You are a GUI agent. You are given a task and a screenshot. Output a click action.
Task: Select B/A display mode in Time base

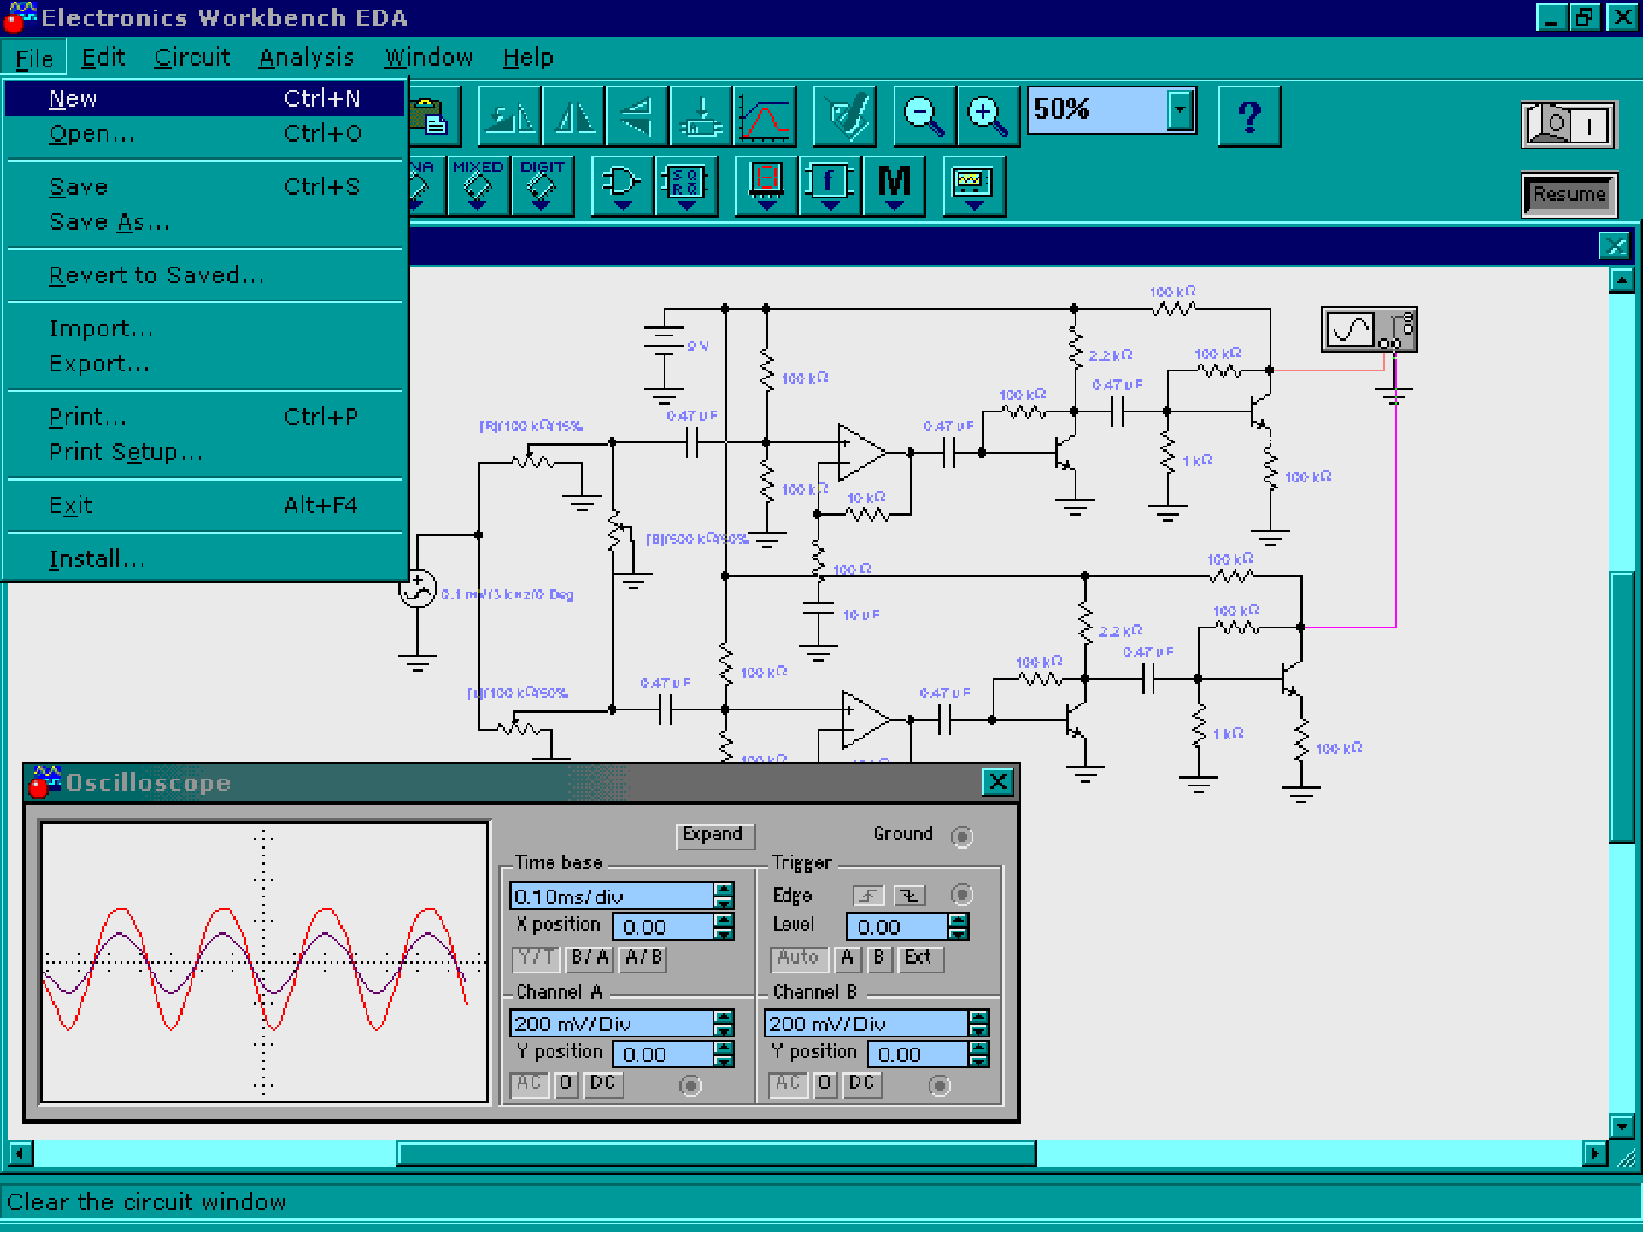[x=589, y=958]
